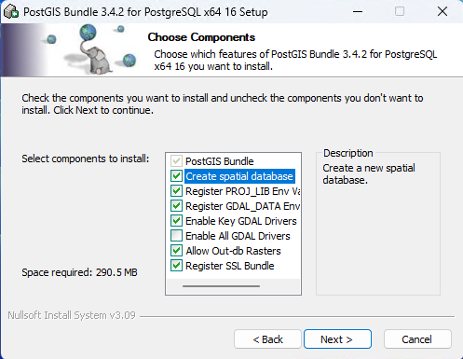
Task: Uncheck Create spatial database checkbox
Action: point(176,176)
